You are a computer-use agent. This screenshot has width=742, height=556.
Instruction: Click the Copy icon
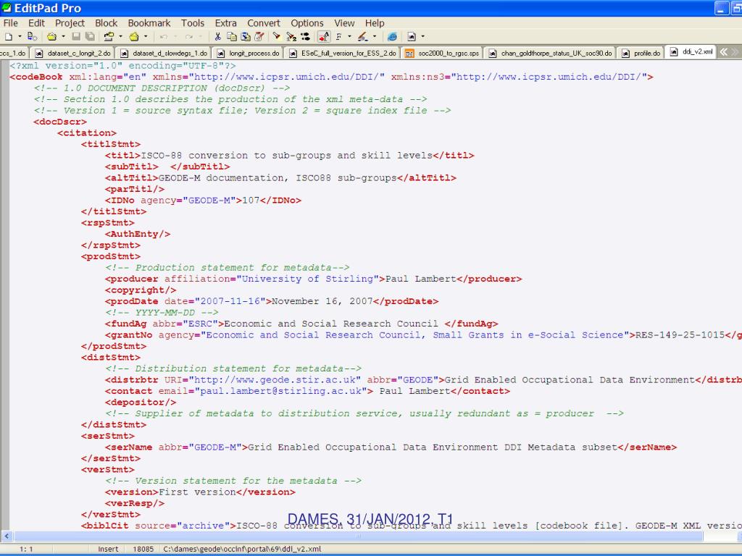click(x=231, y=36)
